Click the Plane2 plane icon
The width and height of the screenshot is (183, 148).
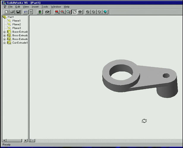point(9,24)
